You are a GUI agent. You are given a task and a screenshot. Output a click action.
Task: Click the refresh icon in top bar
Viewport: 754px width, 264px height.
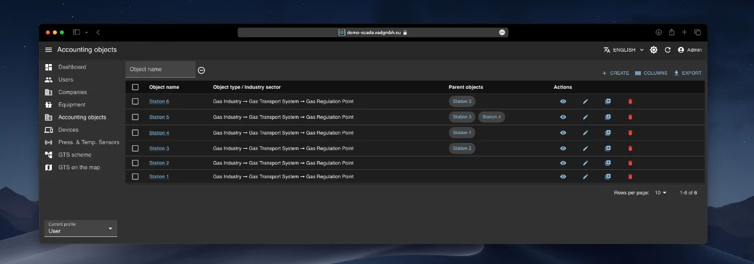(x=667, y=50)
